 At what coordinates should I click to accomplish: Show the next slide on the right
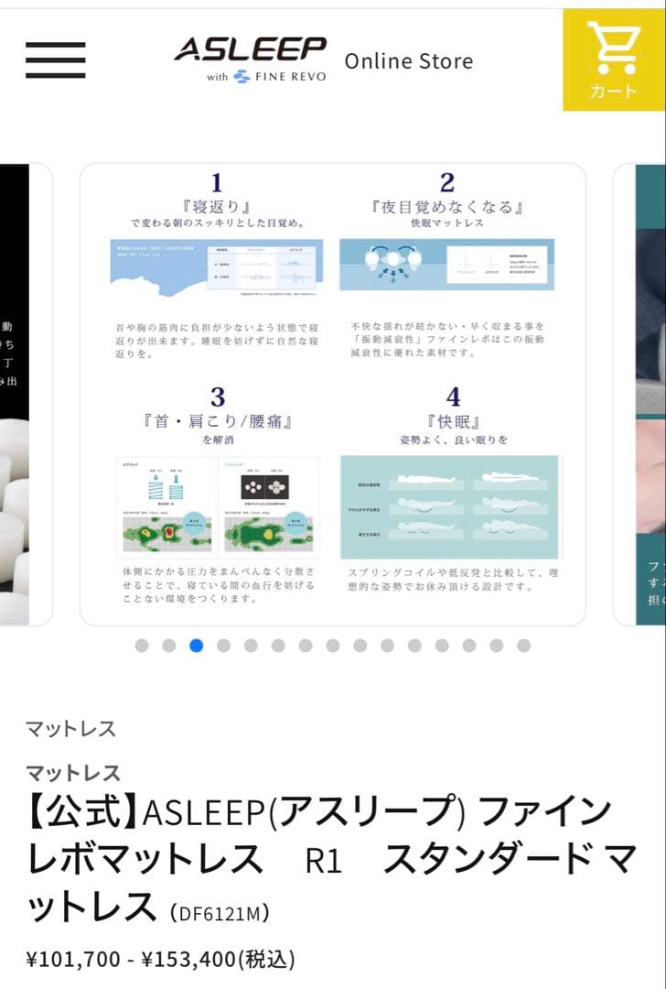pos(639,394)
